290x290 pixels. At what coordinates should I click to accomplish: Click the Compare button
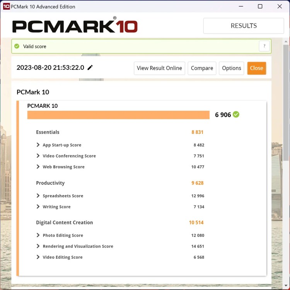202,68
